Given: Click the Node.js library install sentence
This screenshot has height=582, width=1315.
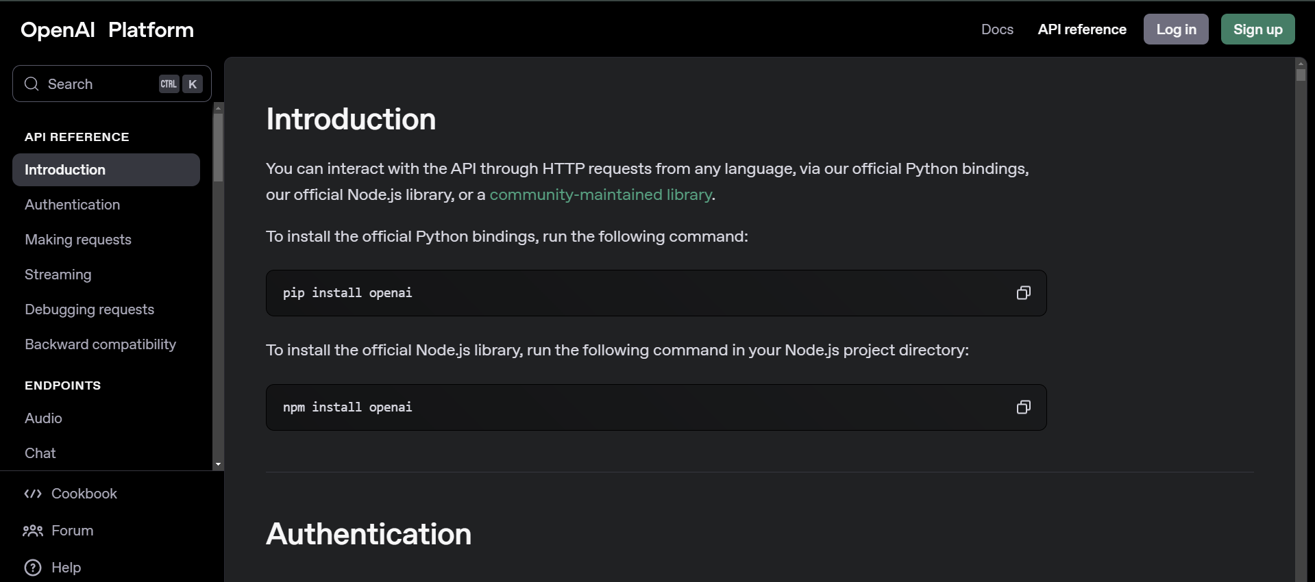Looking at the screenshot, I should [x=617, y=350].
